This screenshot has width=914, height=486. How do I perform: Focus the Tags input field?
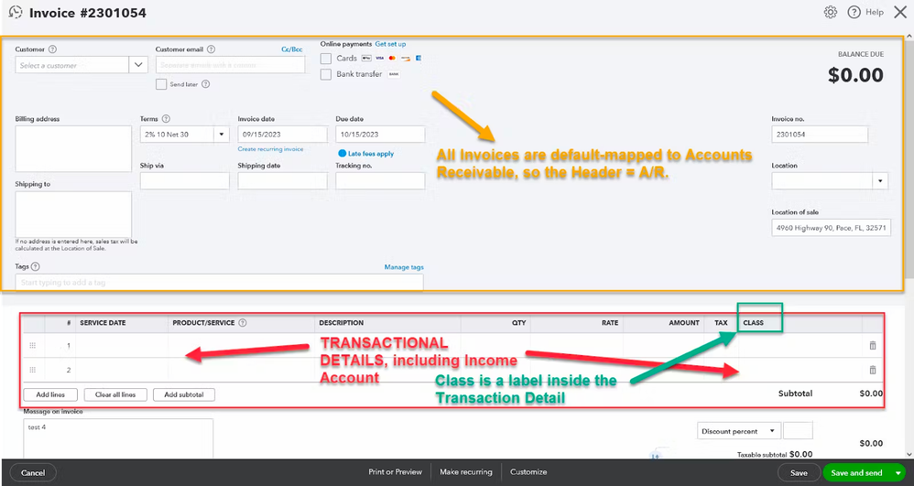coord(219,282)
